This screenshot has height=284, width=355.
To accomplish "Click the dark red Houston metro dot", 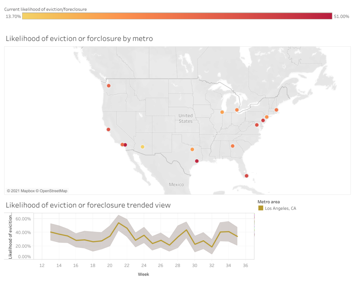I will 197,161.
